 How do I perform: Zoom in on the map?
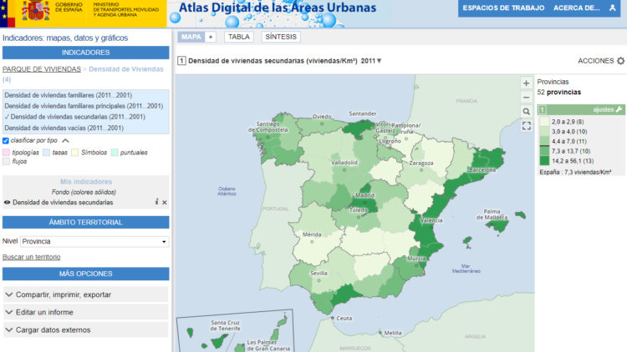pyautogui.click(x=526, y=83)
